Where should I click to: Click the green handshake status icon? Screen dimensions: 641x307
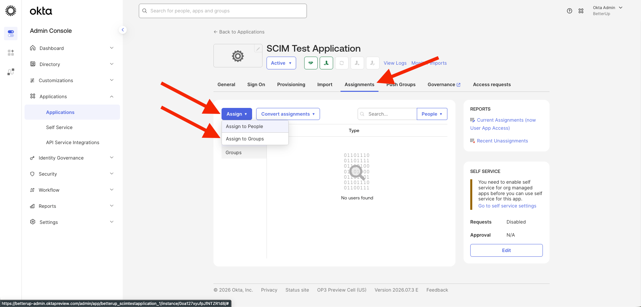[x=311, y=63]
